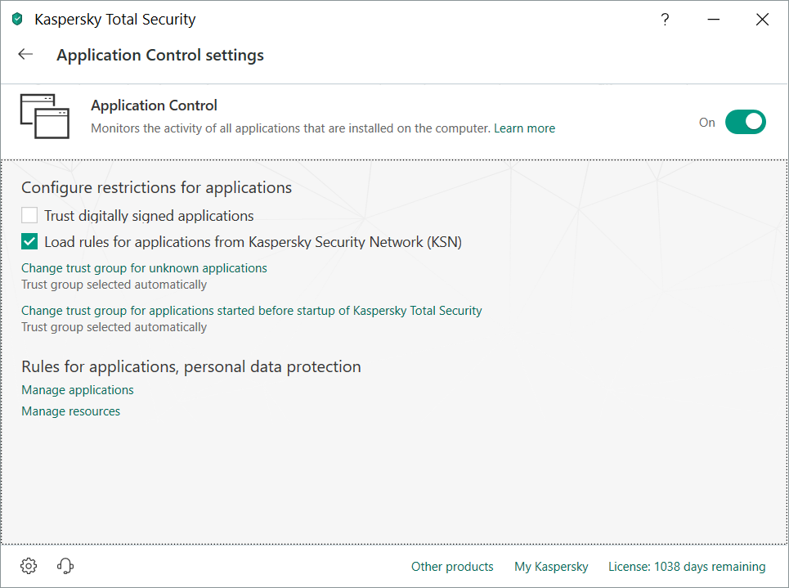
Task: Enable Trust digitally signed applications checkbox
Action: pos(30,216)
